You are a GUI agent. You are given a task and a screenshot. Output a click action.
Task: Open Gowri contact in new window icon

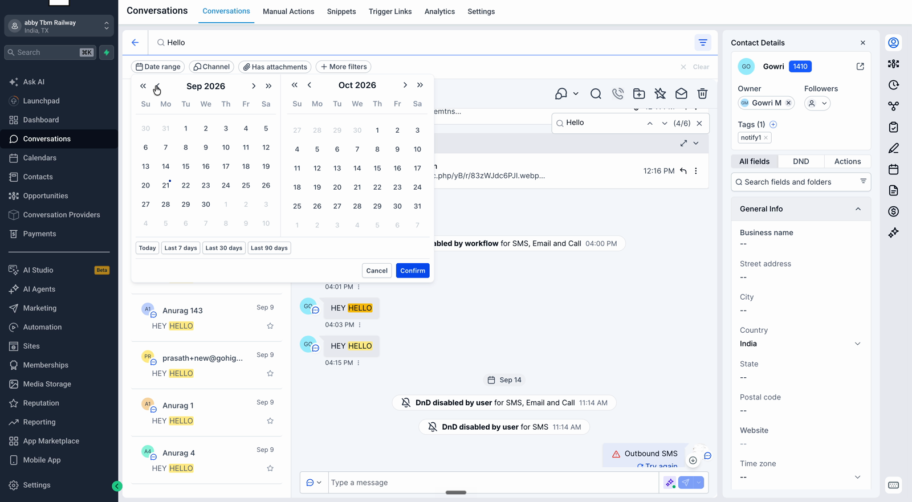pyautogui.click(x=860, y=66)
